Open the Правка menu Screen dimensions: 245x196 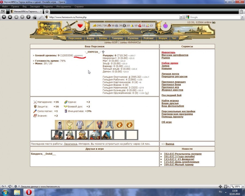(15, 7)
